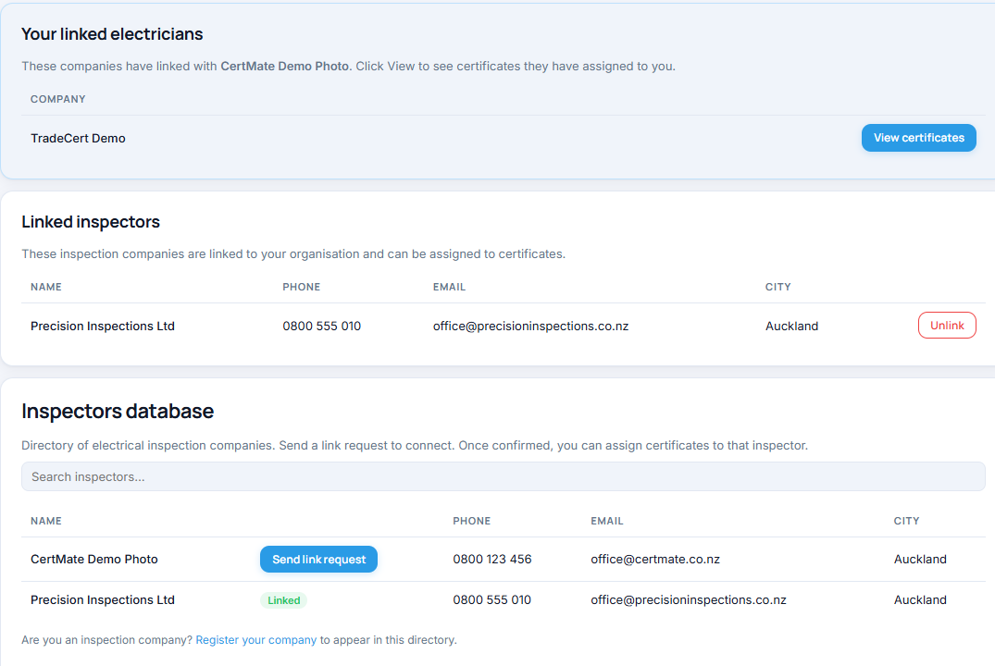The width and height of the screenshot is (995, 666).
Task: Unlink Precision Inspections Ltd
Action: [x=947, y=326]
